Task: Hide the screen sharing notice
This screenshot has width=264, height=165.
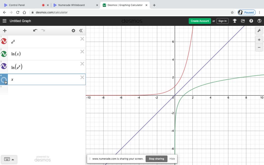Action: 172,159
